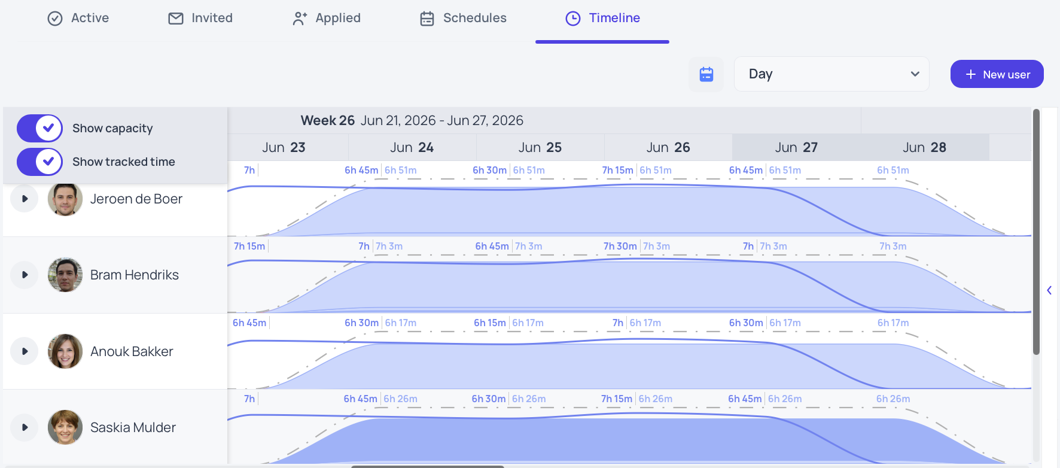The width and height of the screenshot is (1060, 468).
Task: Click Jeroen's 6h 51m Jun 28 capacity
Action: [893, 170]
